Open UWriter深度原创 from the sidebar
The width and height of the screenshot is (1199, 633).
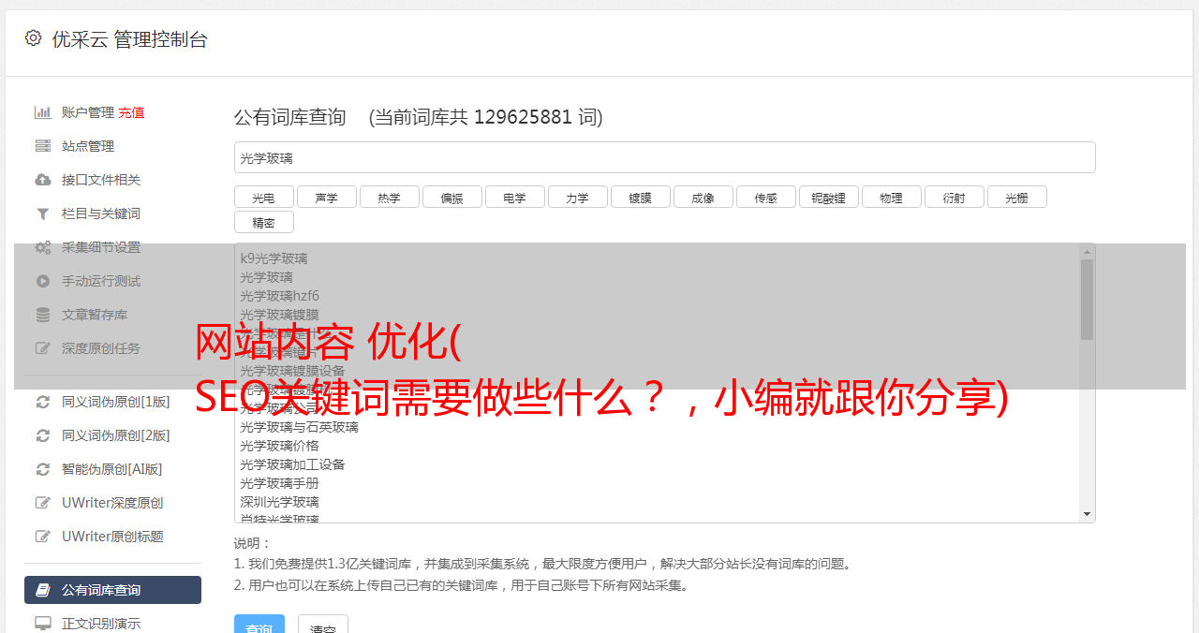(x=112, y=503)
